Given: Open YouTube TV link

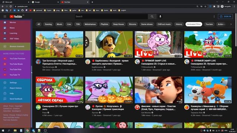Looking at the screenshot, I should tap(15, 75).
